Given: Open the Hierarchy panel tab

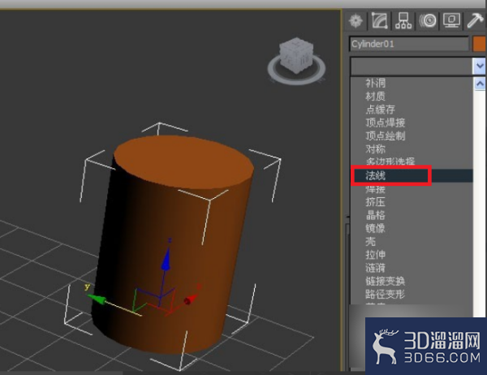Looking at the screenshot, I should 403,21.
